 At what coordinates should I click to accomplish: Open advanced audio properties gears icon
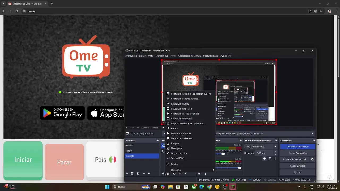(199, 173)
